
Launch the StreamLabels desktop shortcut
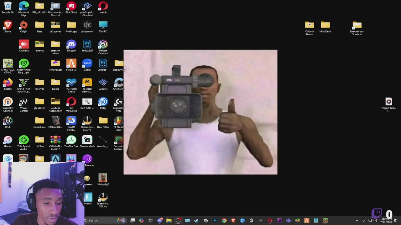pos(87,141)
